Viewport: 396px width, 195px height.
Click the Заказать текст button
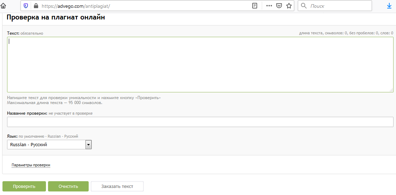coord(117,187)
